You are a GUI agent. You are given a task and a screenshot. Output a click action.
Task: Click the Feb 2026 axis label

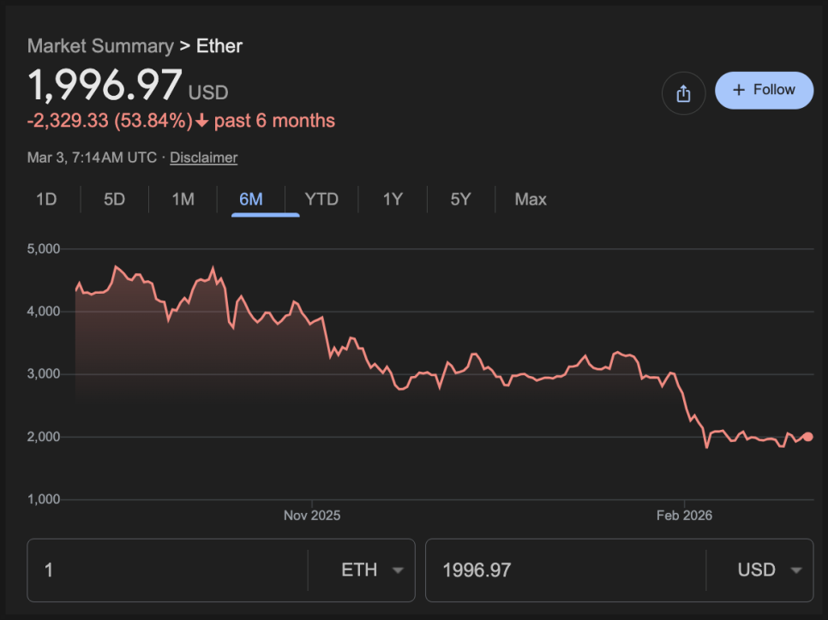pos(684,516)
